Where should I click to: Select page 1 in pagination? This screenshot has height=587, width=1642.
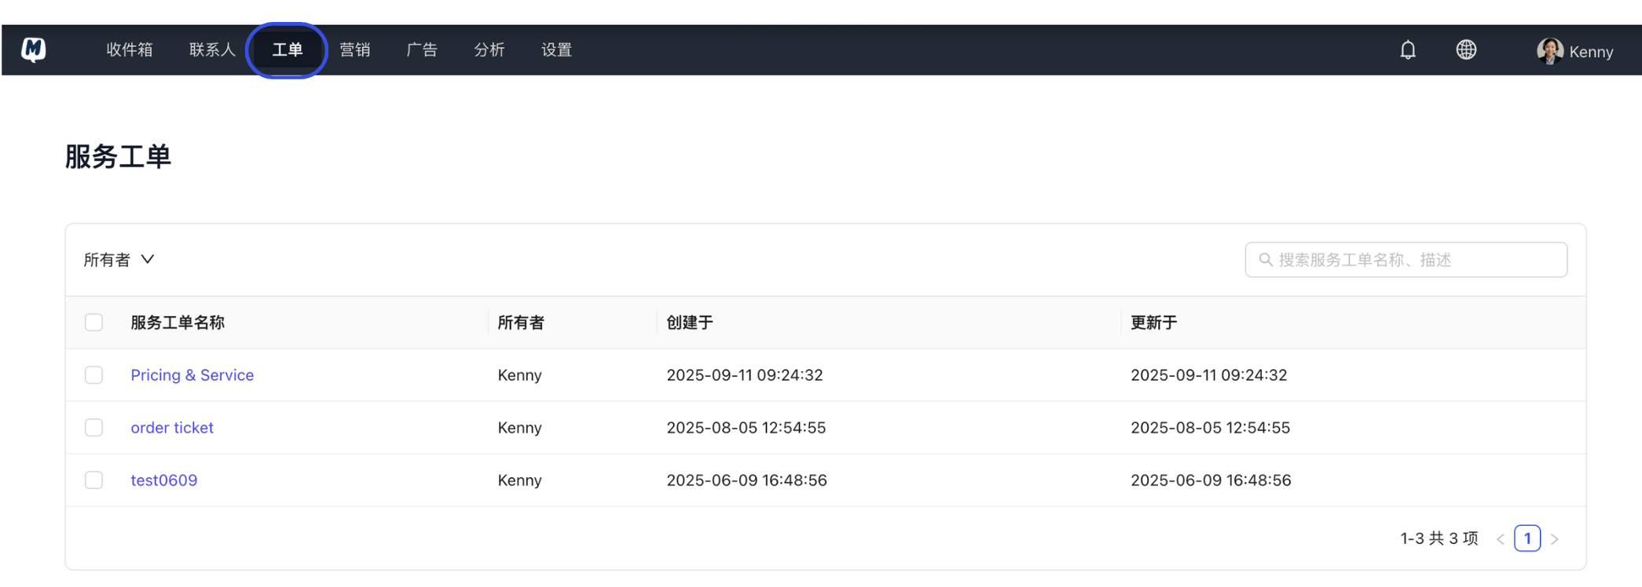1527,538
